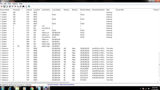Select local port 50555 cell
160x90 pixels.
(35, 50)
